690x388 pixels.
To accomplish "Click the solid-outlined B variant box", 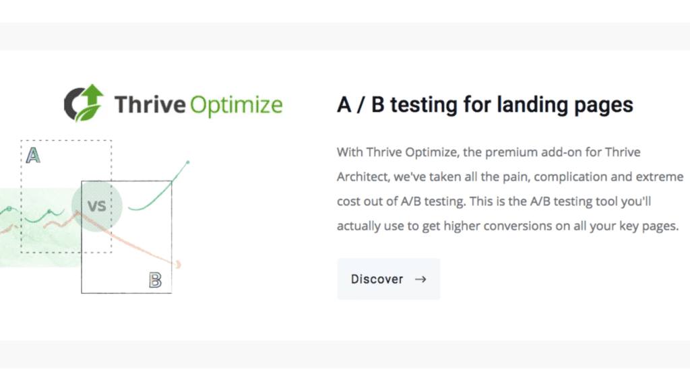I will click(127, 237).
